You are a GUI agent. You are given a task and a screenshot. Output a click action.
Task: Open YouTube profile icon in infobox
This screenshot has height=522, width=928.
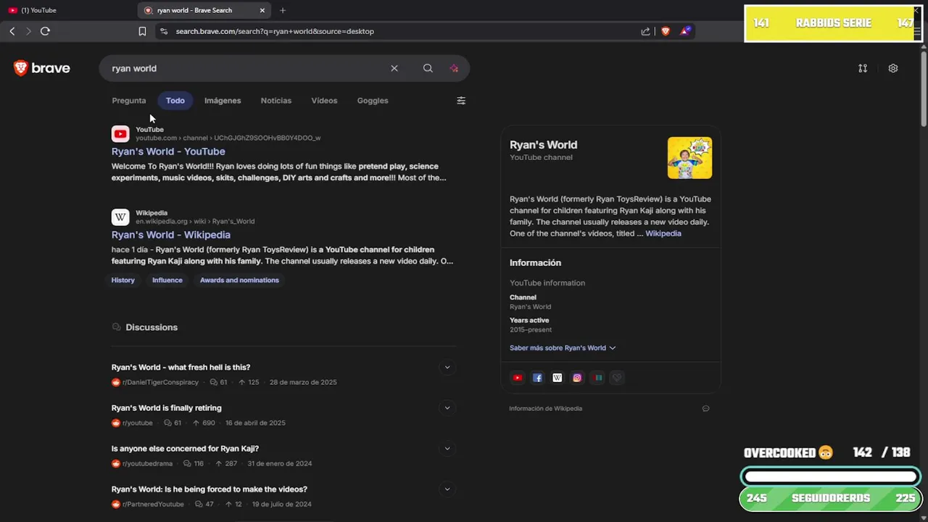517,378
